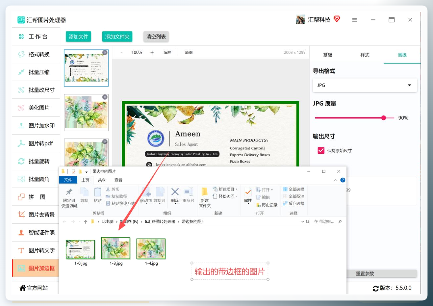
Task: Click the 清空列表 button
Action: pyautogui.click(x=156, y=37)
